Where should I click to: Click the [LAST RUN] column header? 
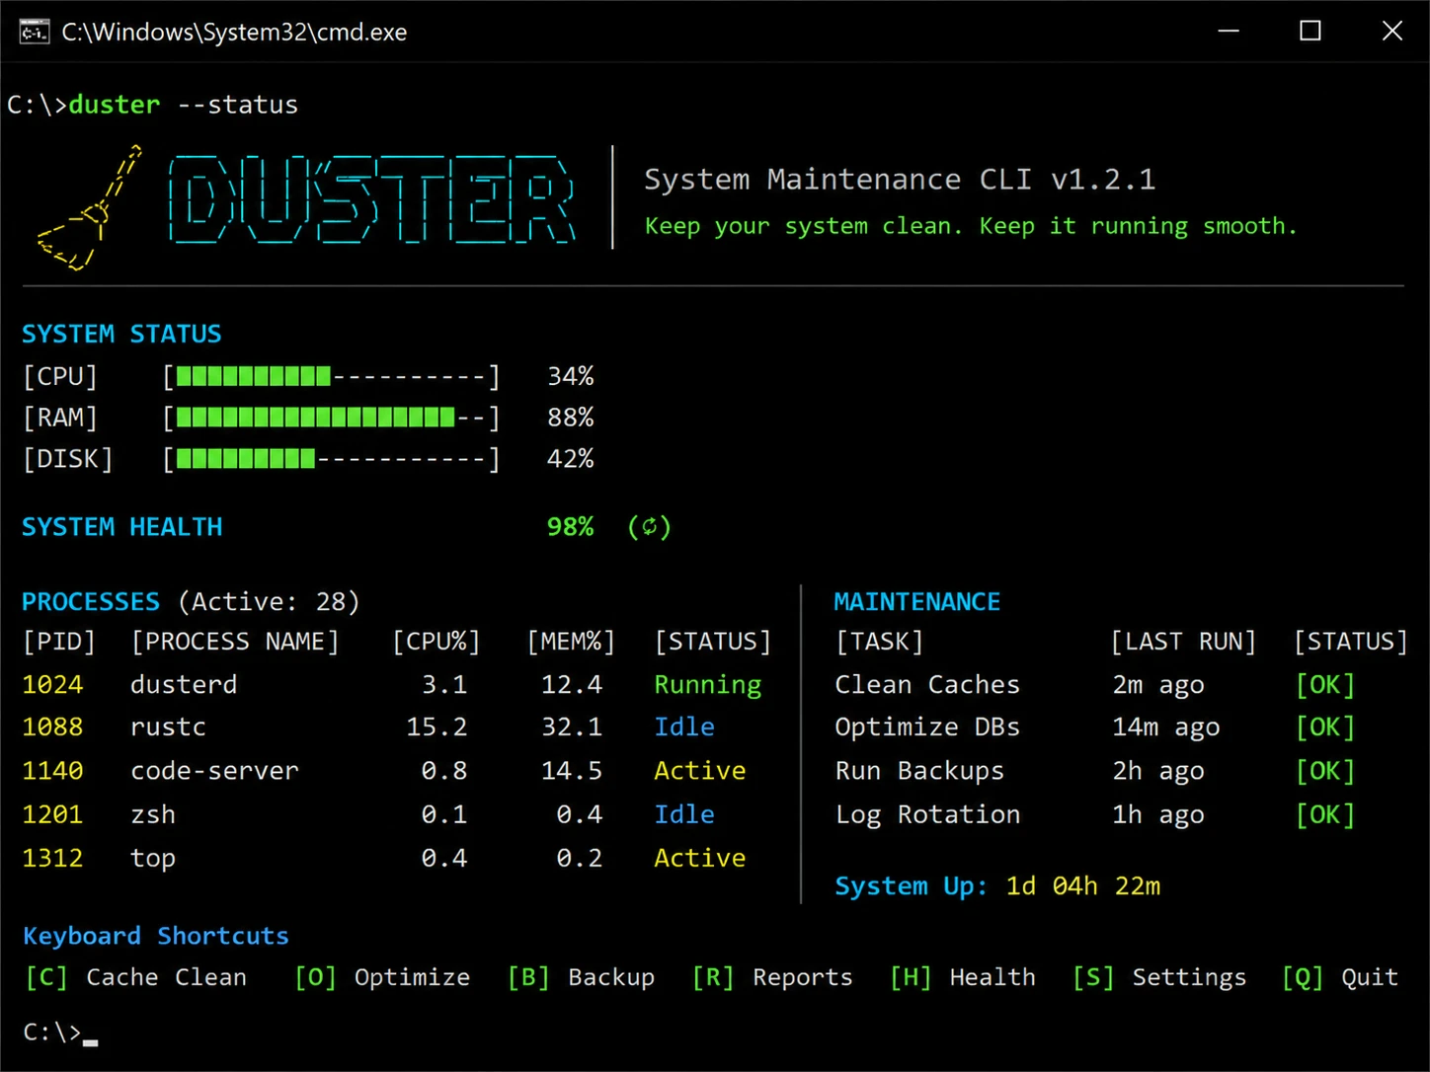(1183, 642)
